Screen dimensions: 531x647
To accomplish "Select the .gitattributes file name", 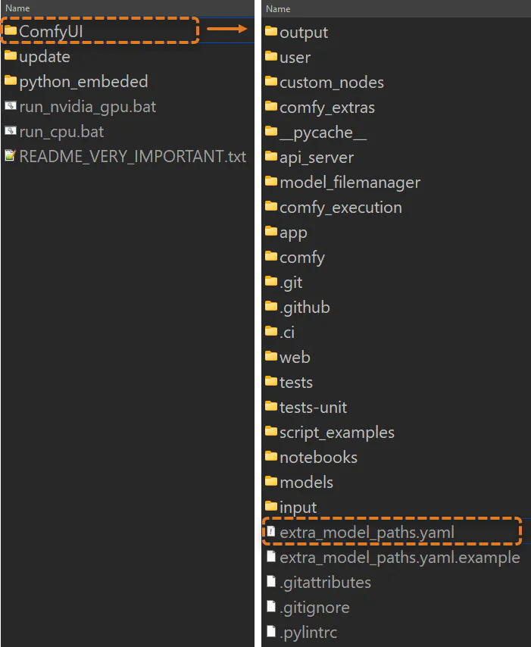I will click(325, 583).
